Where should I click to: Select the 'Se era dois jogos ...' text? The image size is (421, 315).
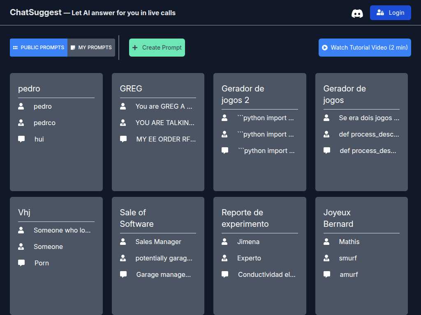click(369, 118)
